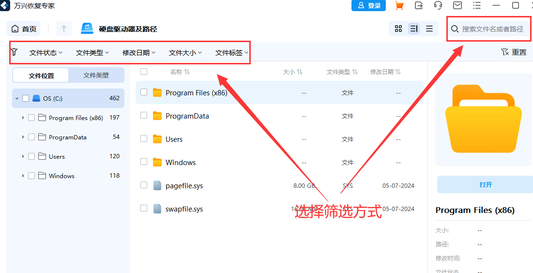Select the pagefile.sys file name
This screenshot has height=273, width=533.
click(184, 186)
